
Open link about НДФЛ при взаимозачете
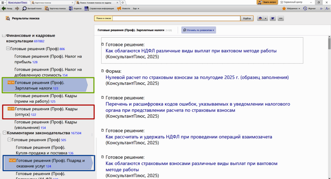pyautogui.click(x=189, y=137)
